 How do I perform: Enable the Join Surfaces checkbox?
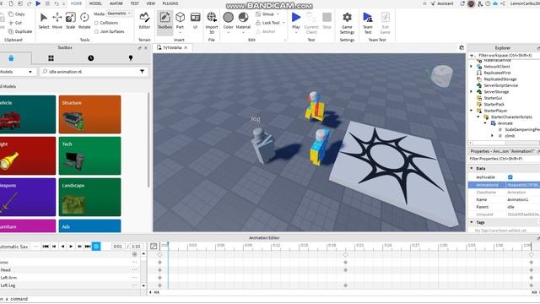96,31
